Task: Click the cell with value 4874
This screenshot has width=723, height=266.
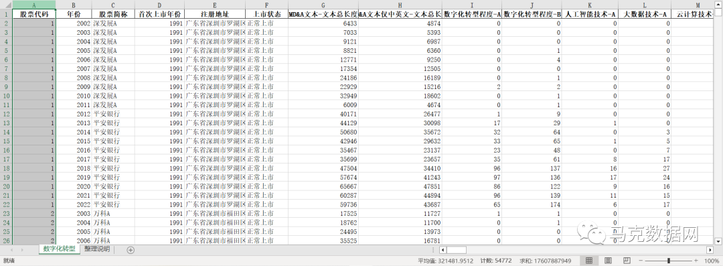Action: [400, 23]
